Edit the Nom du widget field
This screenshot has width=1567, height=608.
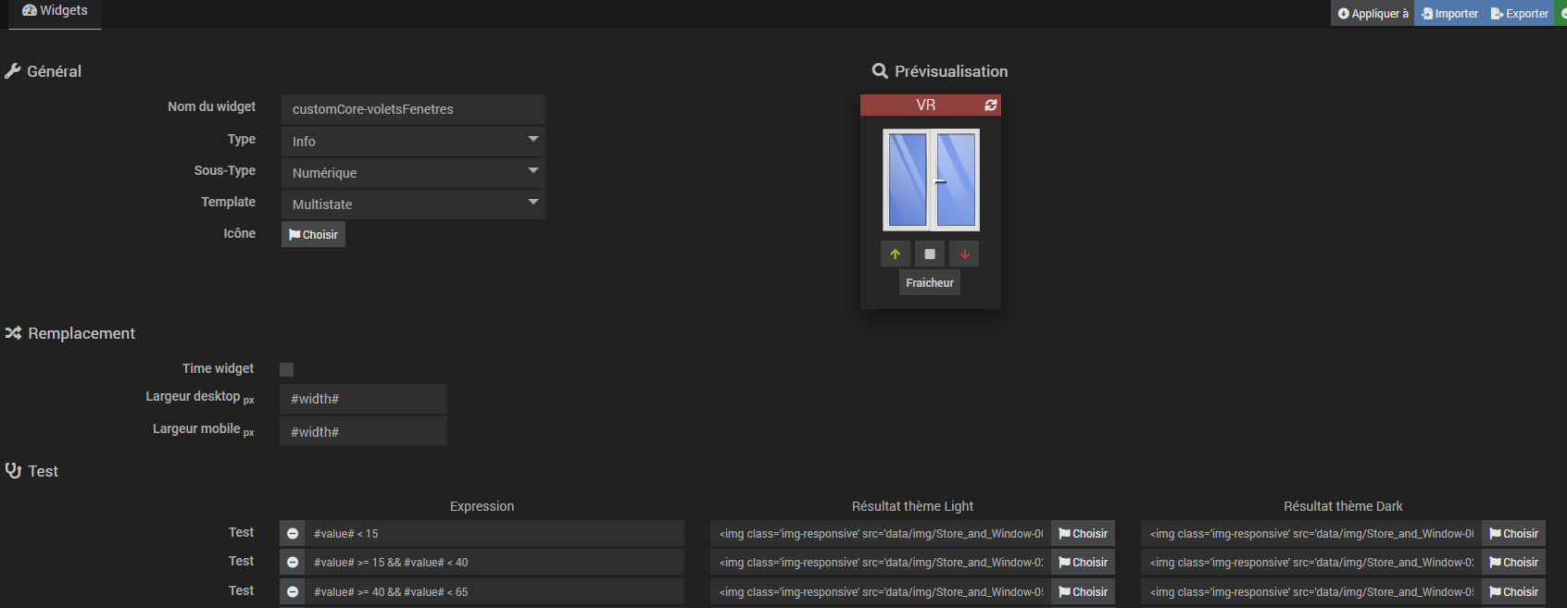[x=413, y=109]
